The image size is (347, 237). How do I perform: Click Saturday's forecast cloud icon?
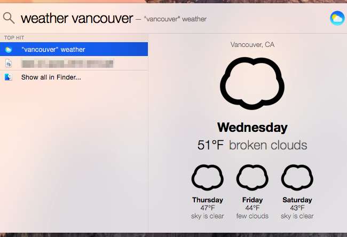(x=297, y=177)
